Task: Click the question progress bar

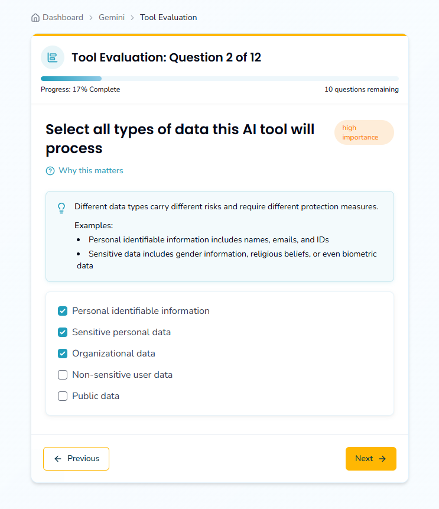Action: point(219,79)
